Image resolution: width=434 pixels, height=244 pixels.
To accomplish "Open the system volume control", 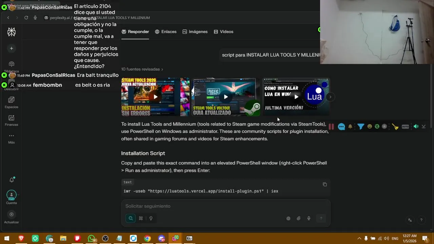I will (x=386, y=239).
